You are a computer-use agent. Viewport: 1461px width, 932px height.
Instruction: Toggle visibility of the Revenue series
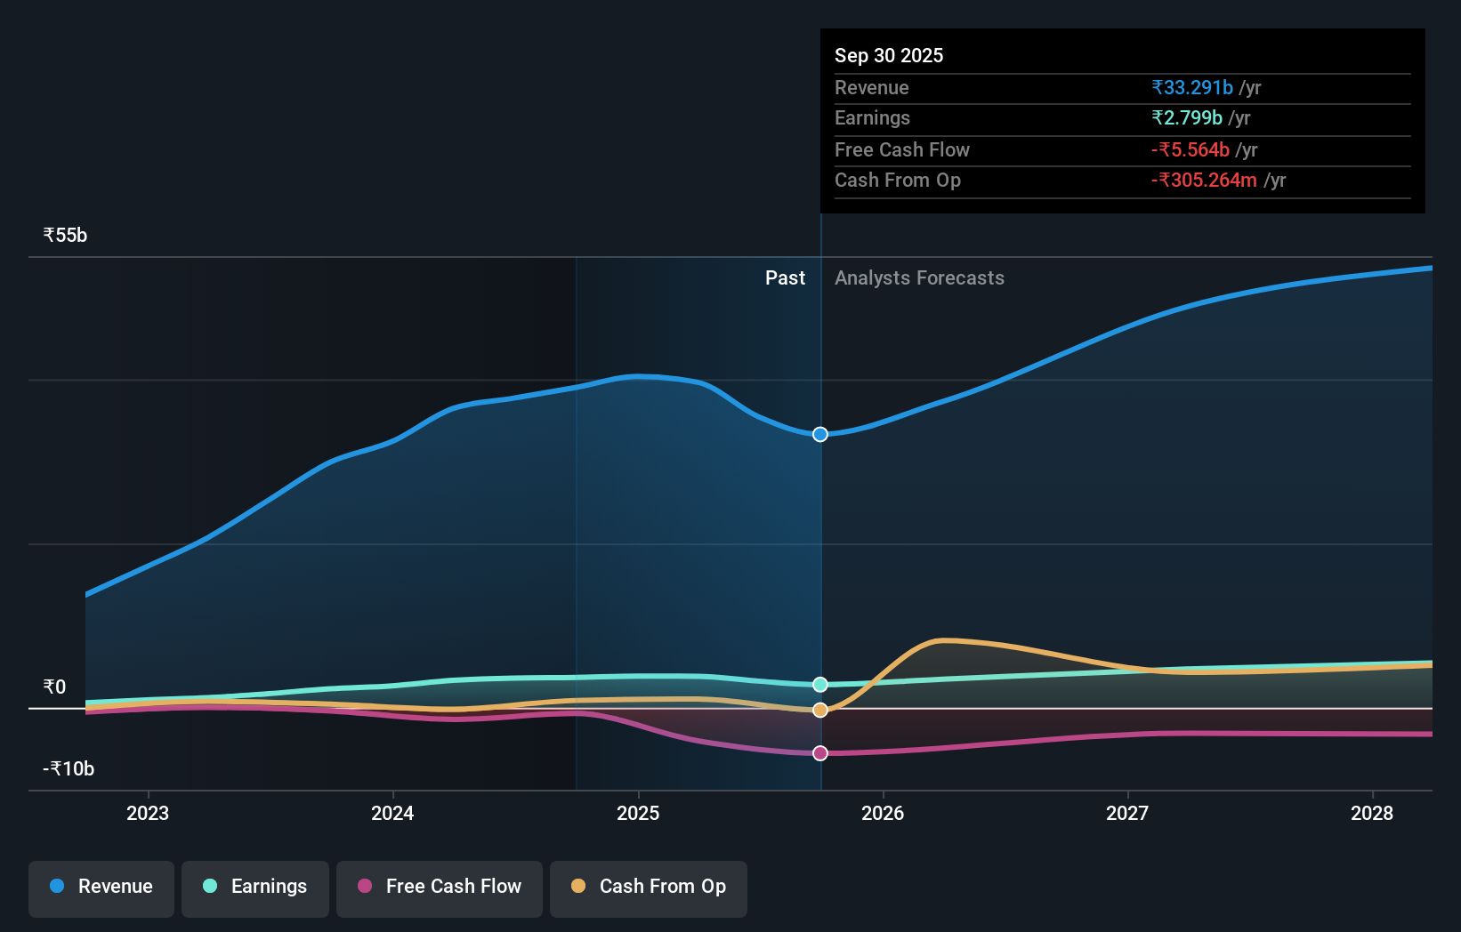coord(101,887)
